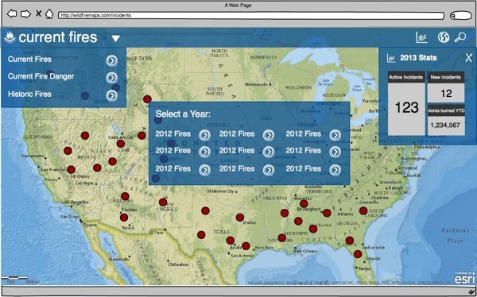Choose the first 2012 Fires year link

click(173, 133)
